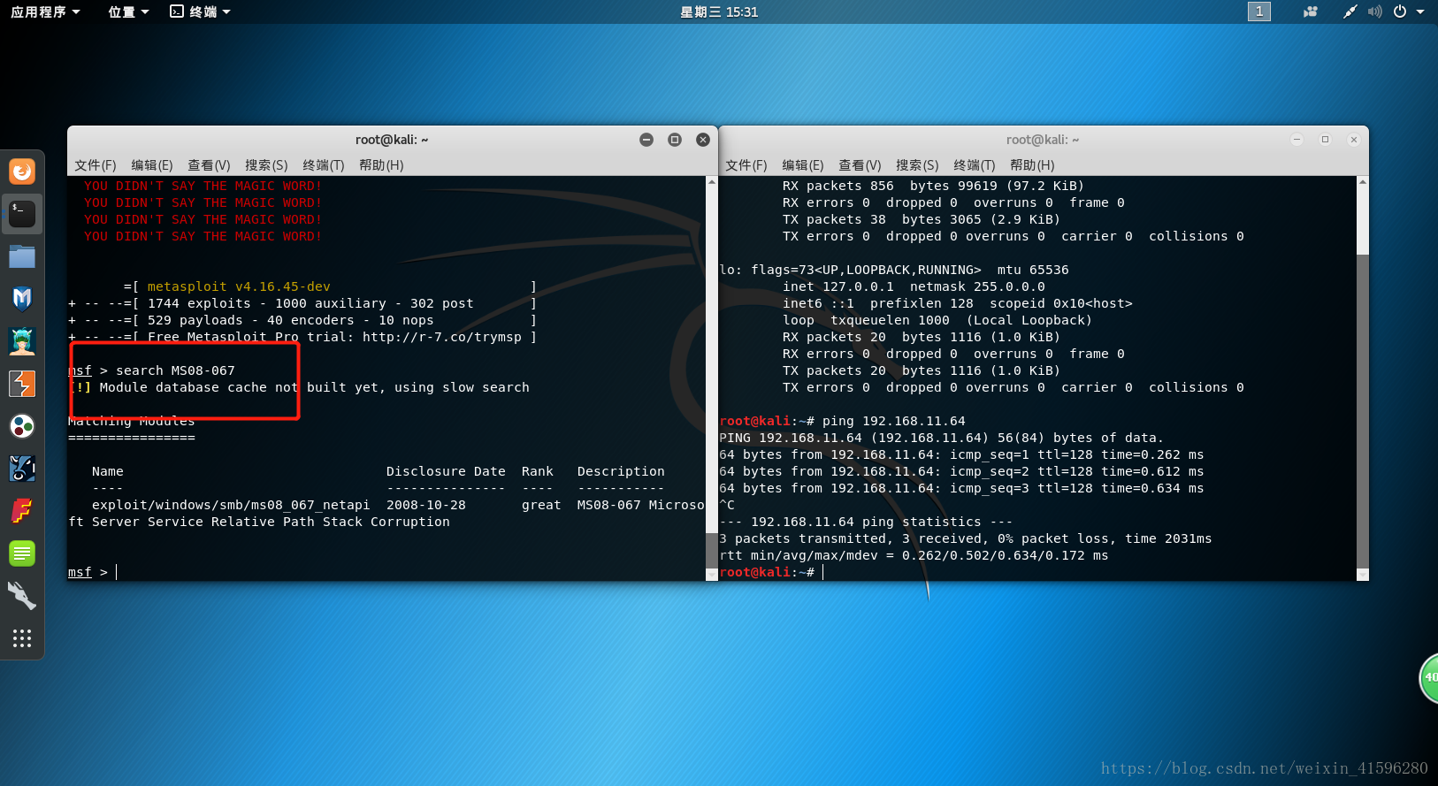1438x786 pixels.
Task: Click the left terminal scrollbar up arrow
Action: tap(712, 181)
